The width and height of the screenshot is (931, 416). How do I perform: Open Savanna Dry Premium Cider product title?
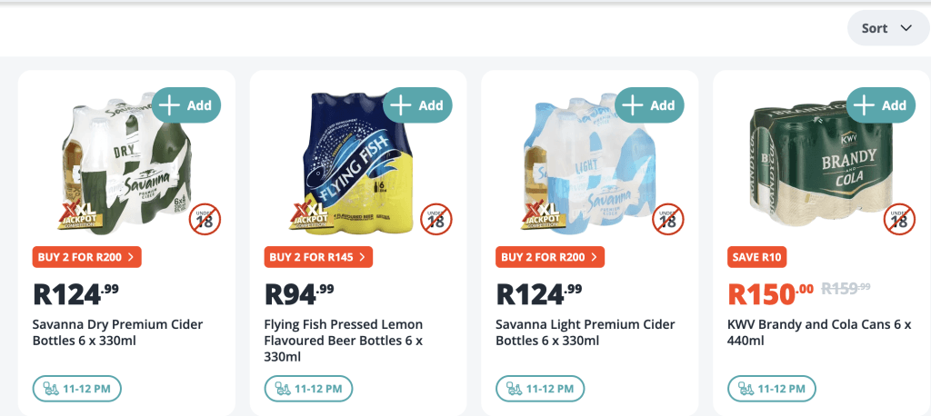(x=117, y=332)
